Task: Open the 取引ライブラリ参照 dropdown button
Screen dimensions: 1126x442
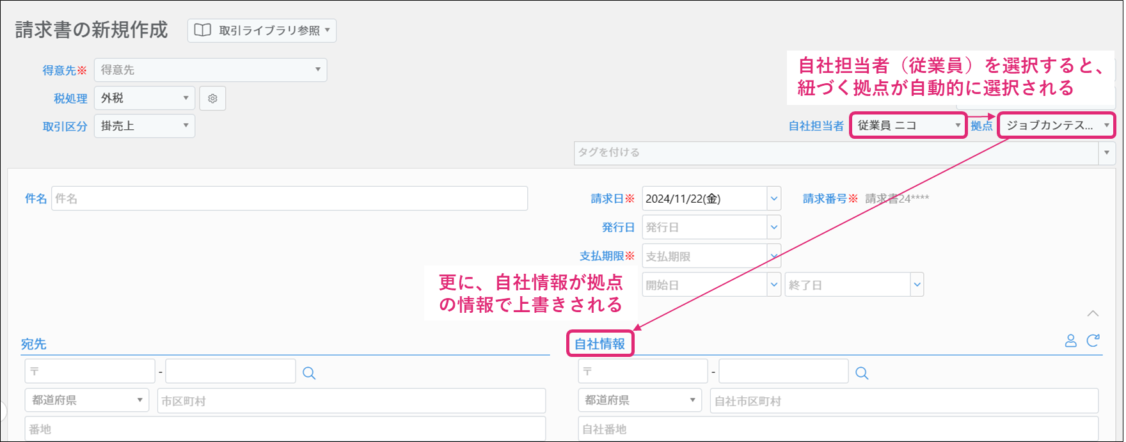Action: 262,31
